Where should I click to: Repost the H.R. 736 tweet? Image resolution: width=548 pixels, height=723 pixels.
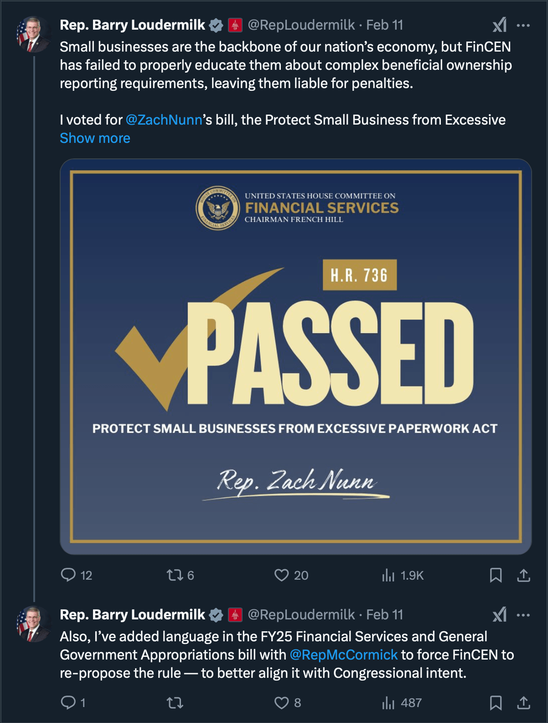click(x=175, y=575)
